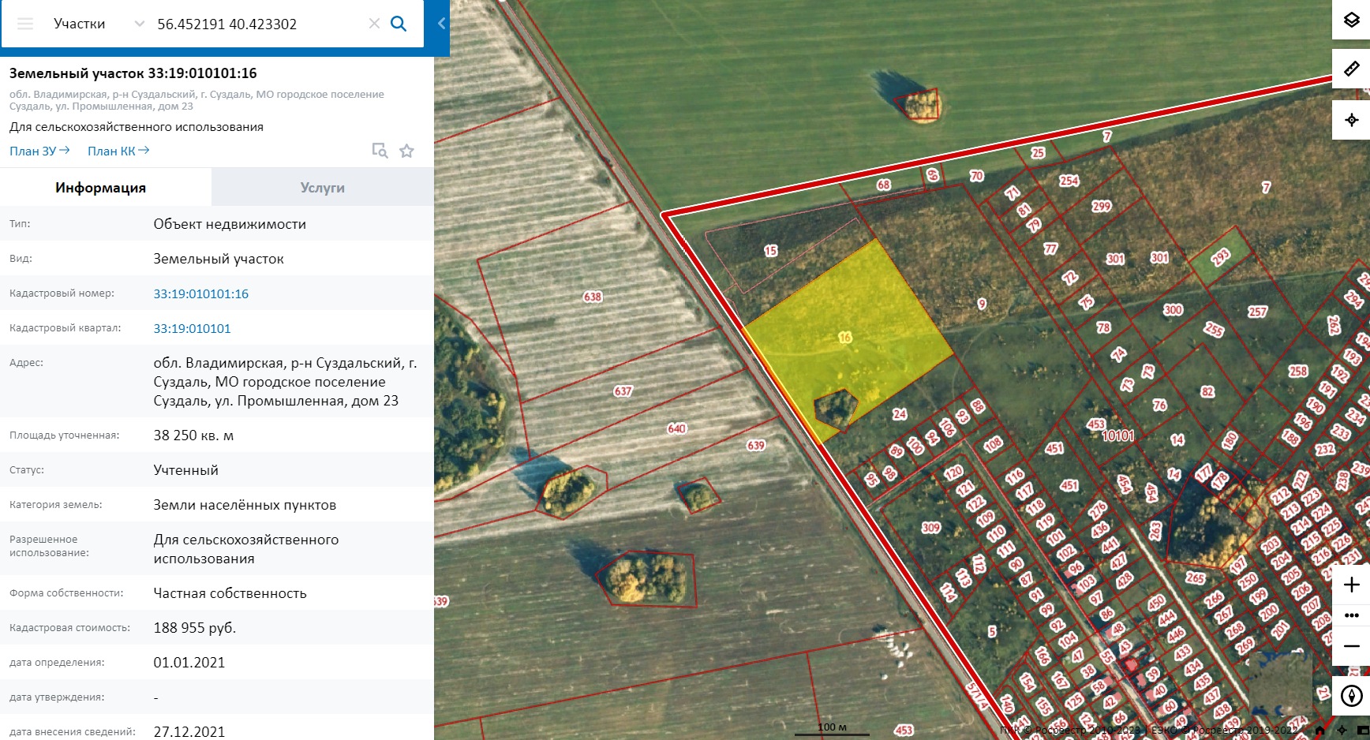Select the Информация tab
1370x740 pixels.
coord(100,188)
